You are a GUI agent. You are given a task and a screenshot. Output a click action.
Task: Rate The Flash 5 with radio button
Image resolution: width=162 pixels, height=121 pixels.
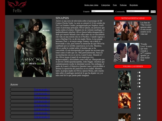(x=139, y=108)
